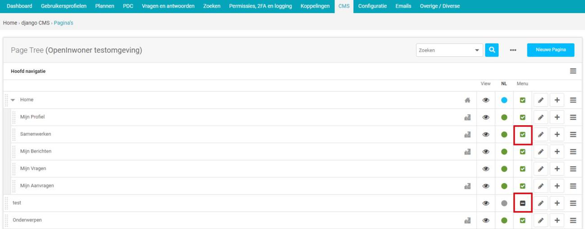Open the Zoeken dropdown arrow
Viewport: 585px width, 229px height.
[477, 50]
